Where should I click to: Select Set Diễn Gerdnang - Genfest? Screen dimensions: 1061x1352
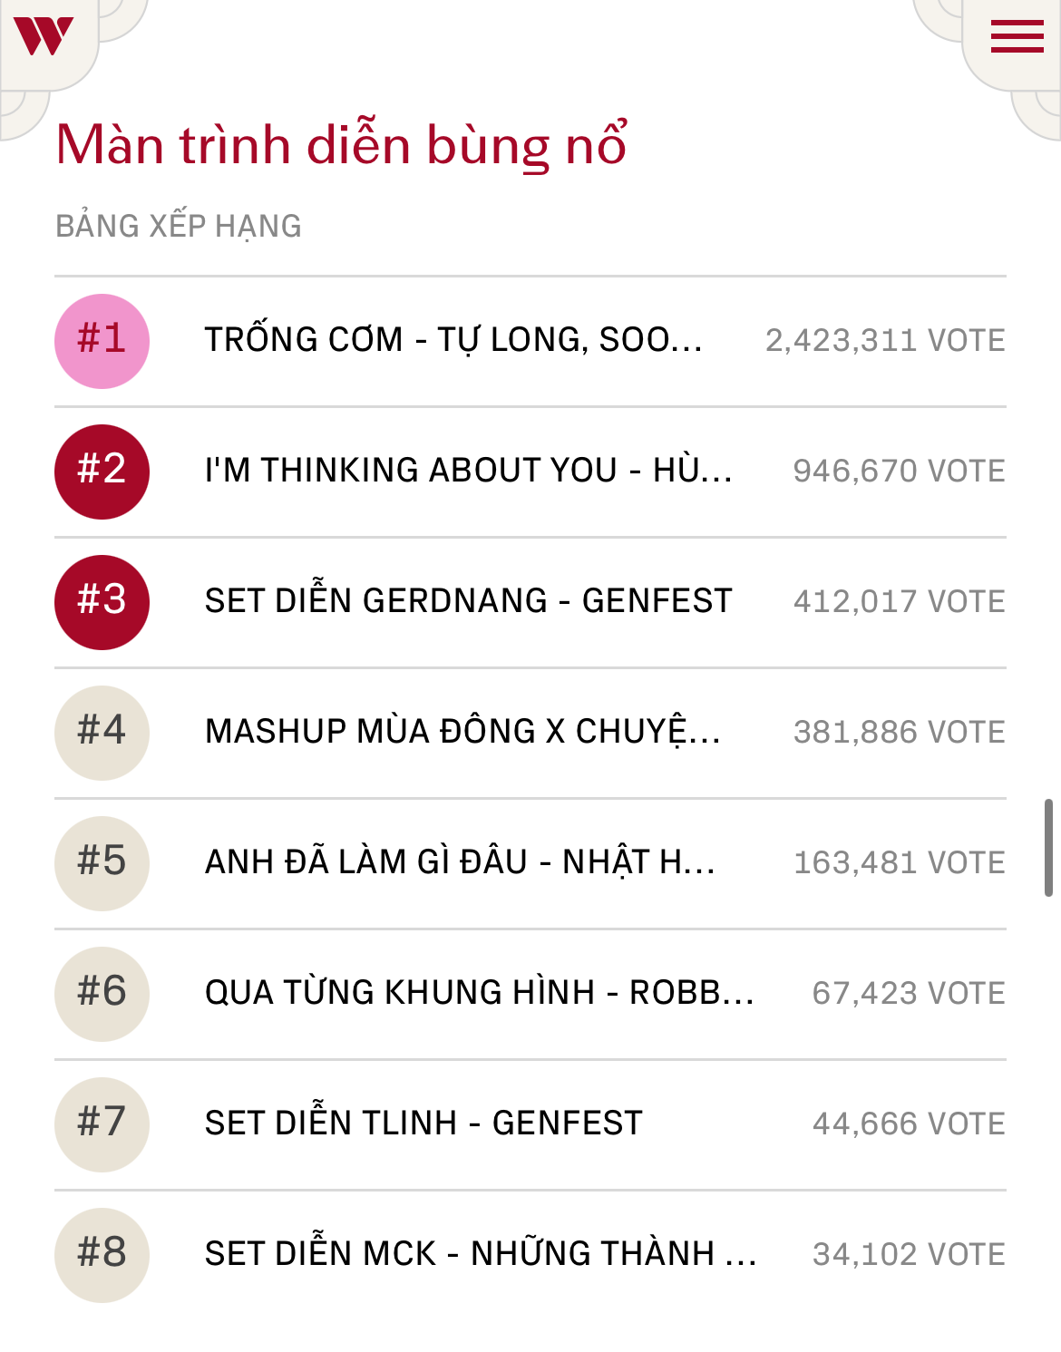[x=468, y=601]
